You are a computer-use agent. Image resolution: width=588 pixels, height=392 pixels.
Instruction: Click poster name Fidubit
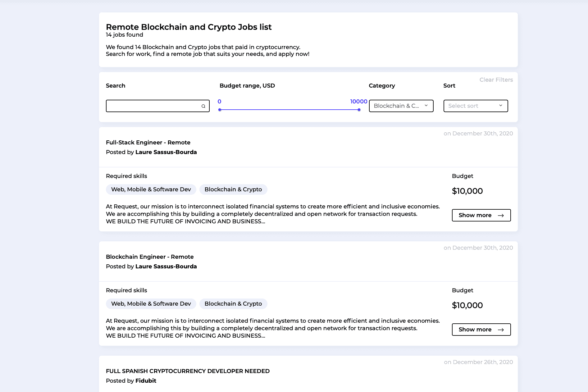(146, 381)
